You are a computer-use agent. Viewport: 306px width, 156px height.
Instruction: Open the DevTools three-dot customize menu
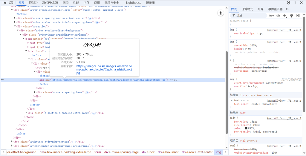[x=295, y=3]
